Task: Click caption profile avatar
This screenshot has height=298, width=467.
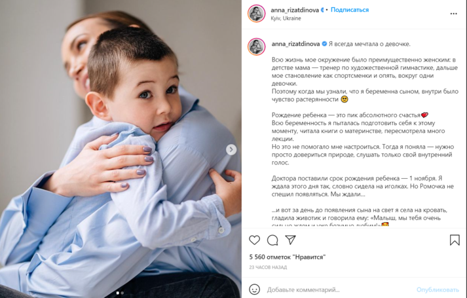Action: click(x=257, y=47)
